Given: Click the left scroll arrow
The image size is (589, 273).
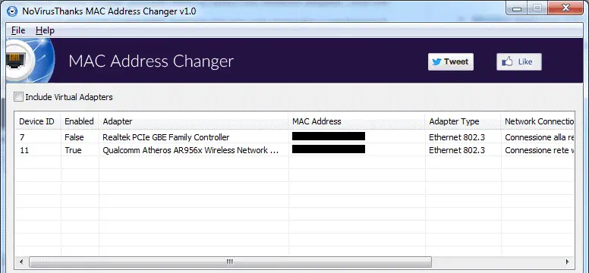Looking at the screenshot, I should pyautogui.click(x=21, y=262).
